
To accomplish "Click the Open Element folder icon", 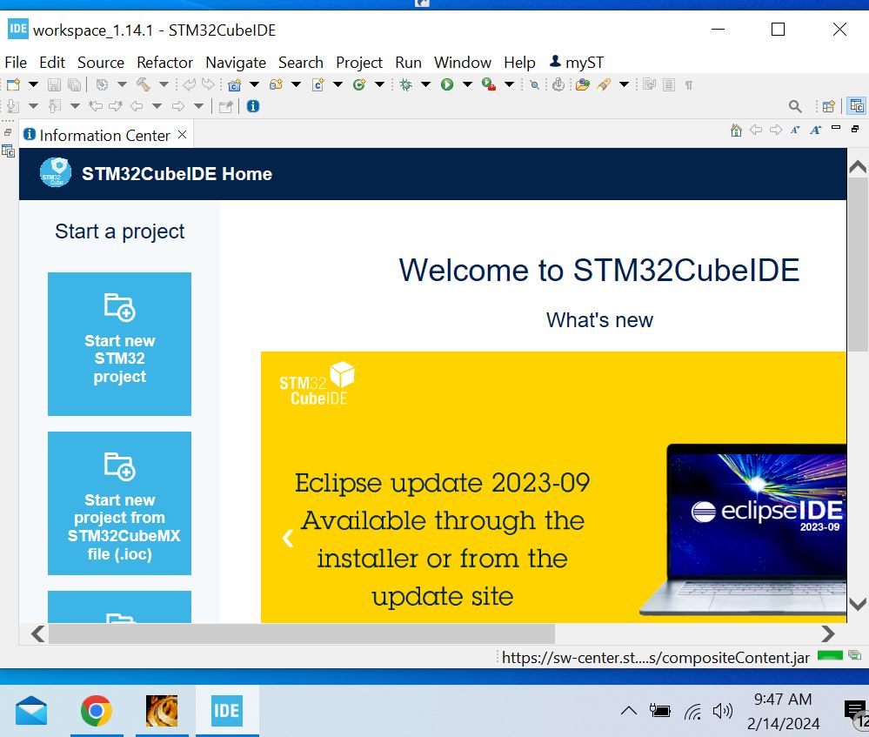I will click(x=583, y=85).
